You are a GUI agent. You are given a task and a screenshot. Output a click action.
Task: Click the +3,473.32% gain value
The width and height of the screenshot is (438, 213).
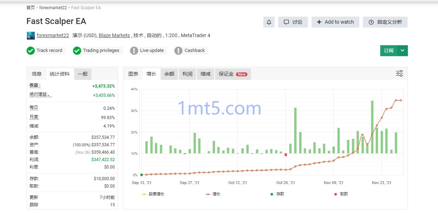103,86
